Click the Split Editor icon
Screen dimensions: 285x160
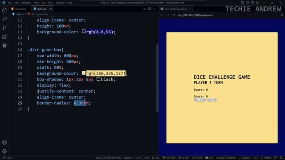(150, 9)
